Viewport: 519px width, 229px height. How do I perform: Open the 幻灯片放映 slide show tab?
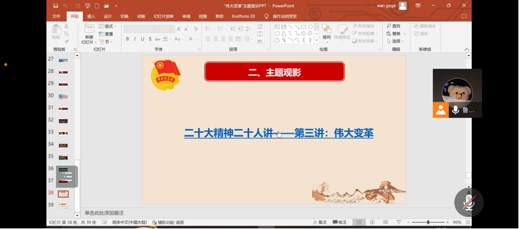coord(164,16)
